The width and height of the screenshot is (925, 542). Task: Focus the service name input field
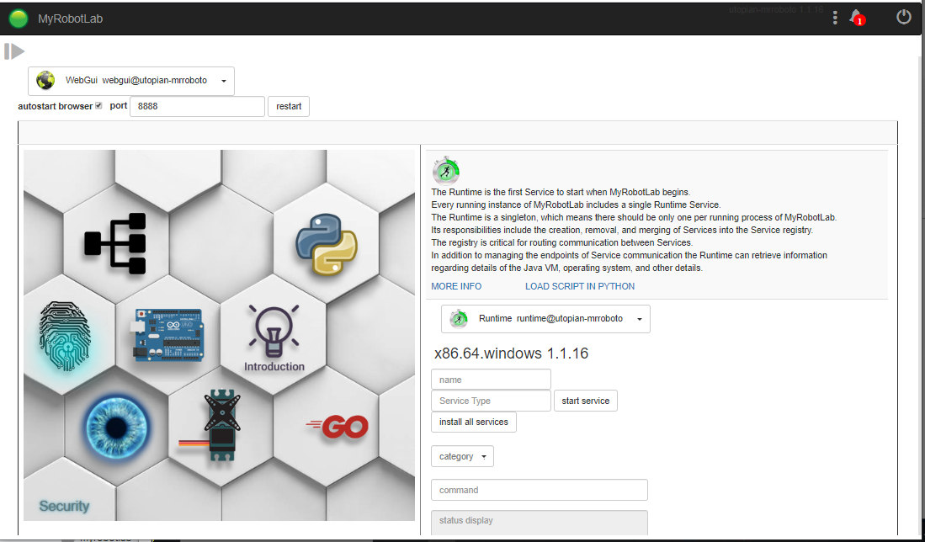pyautogui.click(x=491, y=380)
